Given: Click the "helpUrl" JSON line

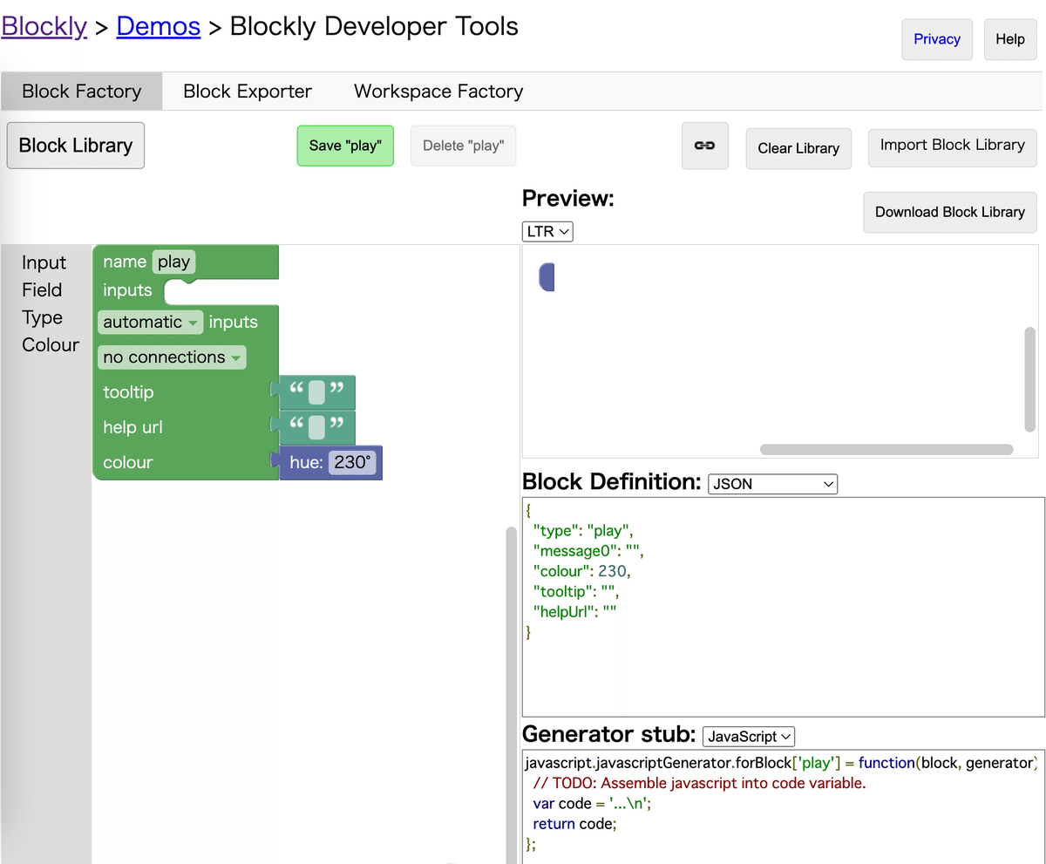Looking at the screenshot, I should tap(575, 611).
